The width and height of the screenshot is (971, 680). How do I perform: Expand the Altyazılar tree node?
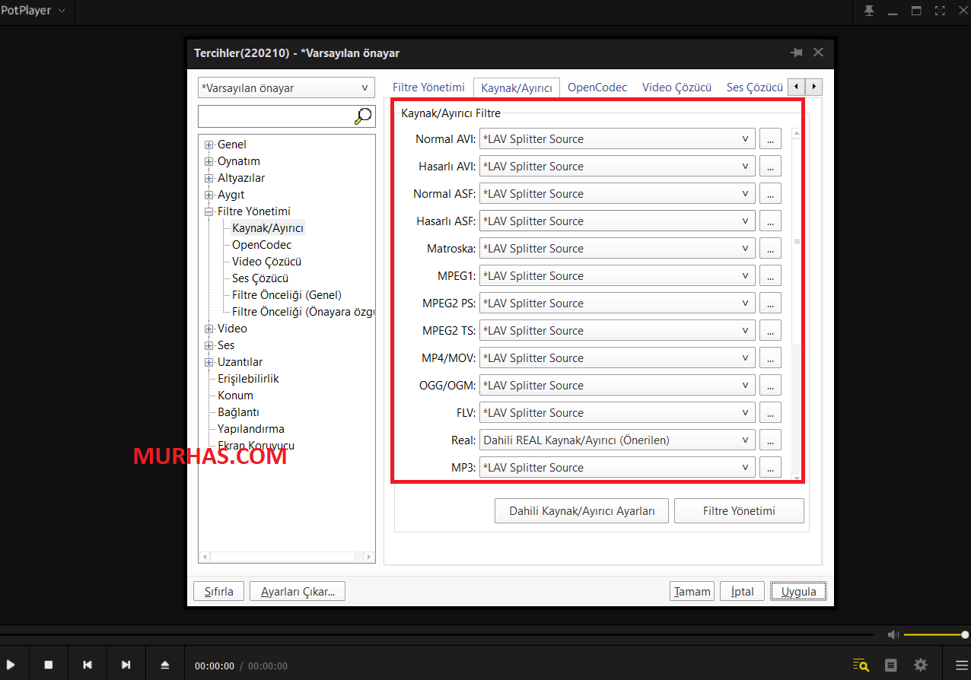coord(209,178)
